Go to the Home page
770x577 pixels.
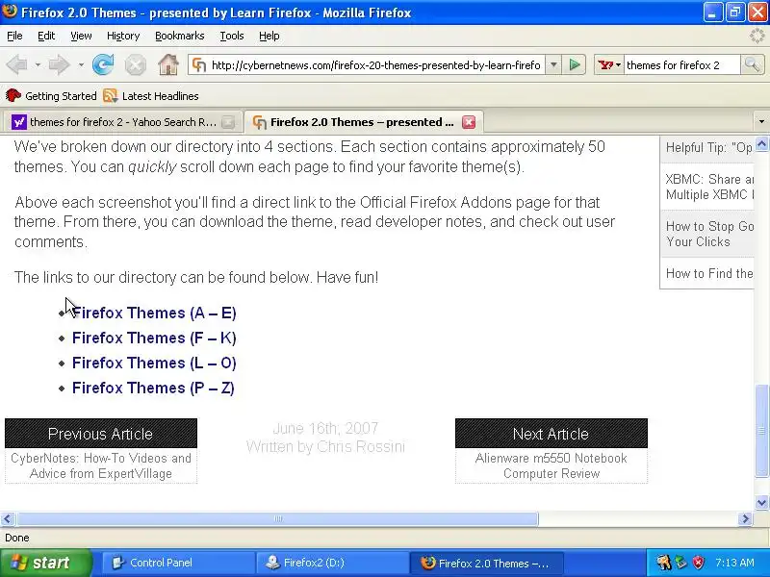[167, 64]
